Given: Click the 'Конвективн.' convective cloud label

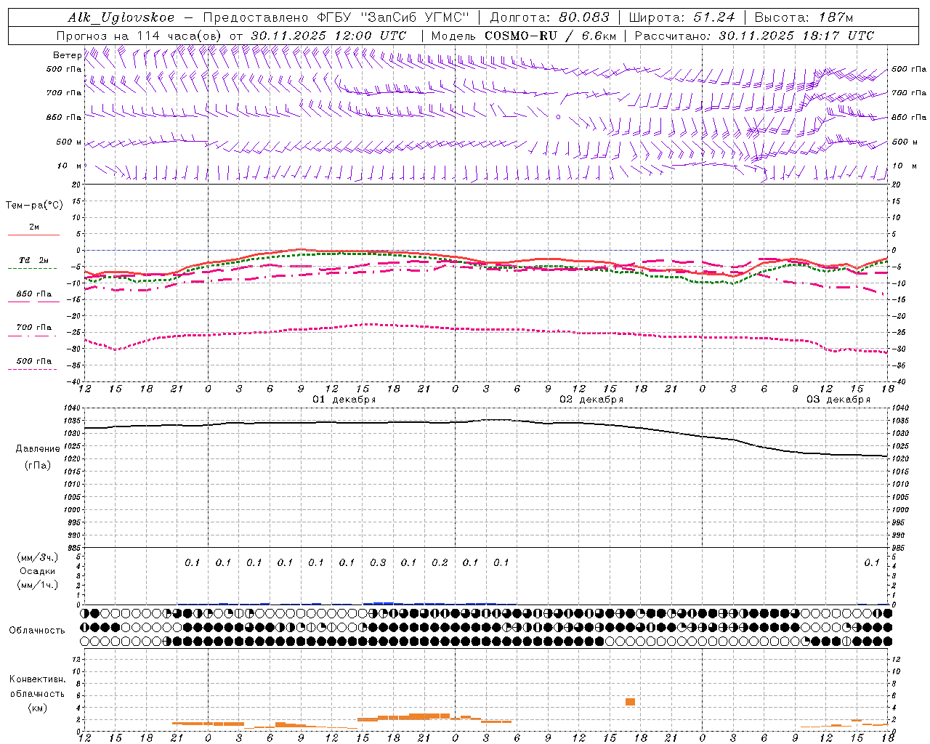Looking at the screenshot, I should [37, 679].
